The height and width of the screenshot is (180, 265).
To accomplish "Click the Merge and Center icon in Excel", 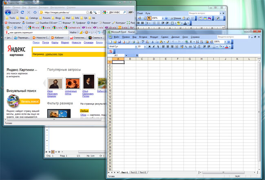I will (x=177, y=47).
